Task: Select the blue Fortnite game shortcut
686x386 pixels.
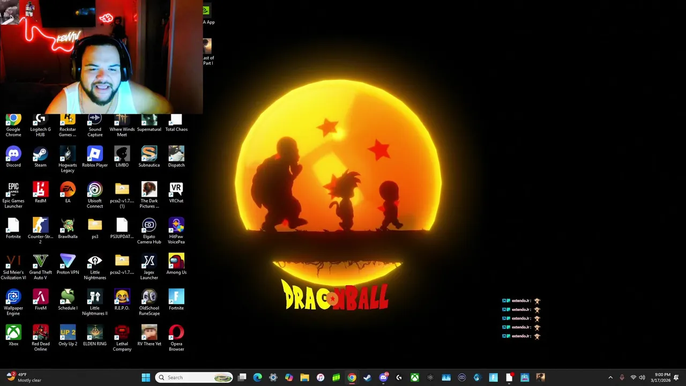Action: point(176,300)
